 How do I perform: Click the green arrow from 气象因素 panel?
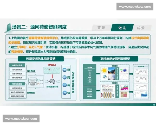[x=98, y=74]
